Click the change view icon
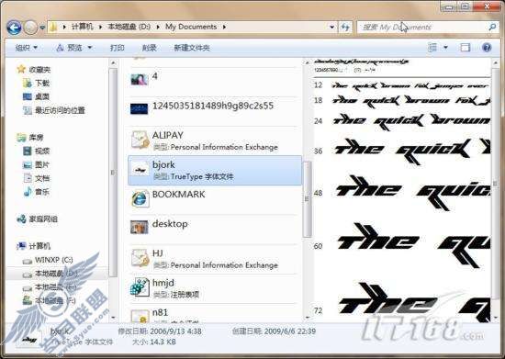 tap(432, 48)
